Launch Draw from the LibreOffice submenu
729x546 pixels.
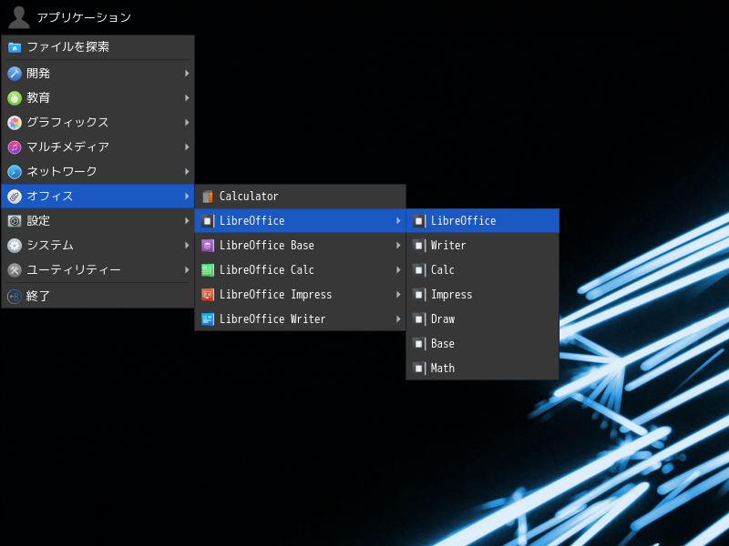coord(483,319)
